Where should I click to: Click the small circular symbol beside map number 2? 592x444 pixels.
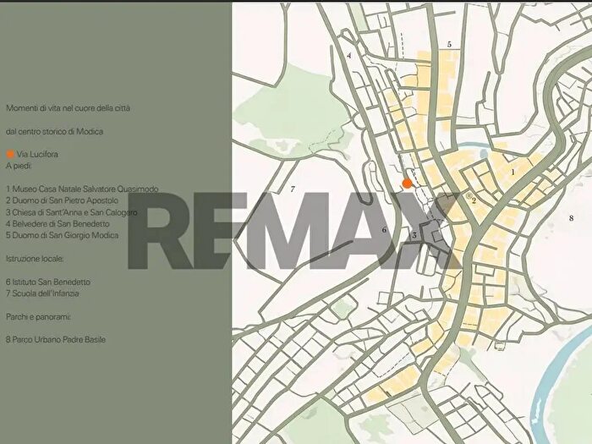click(469, 195)
